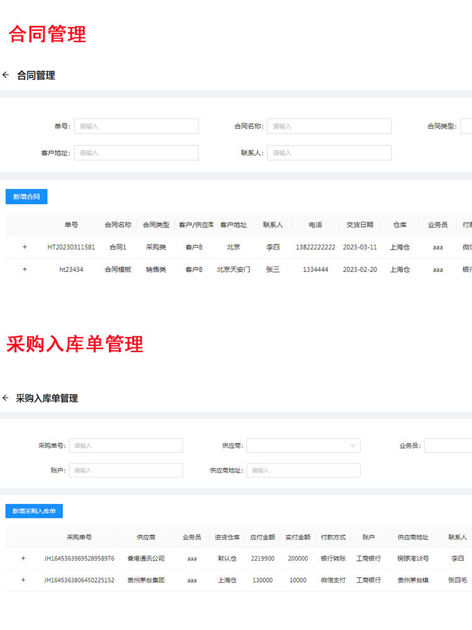Viewport: 472px width, 630px height.
Task: Click 采购单号 column header
Action: point(79,537)
